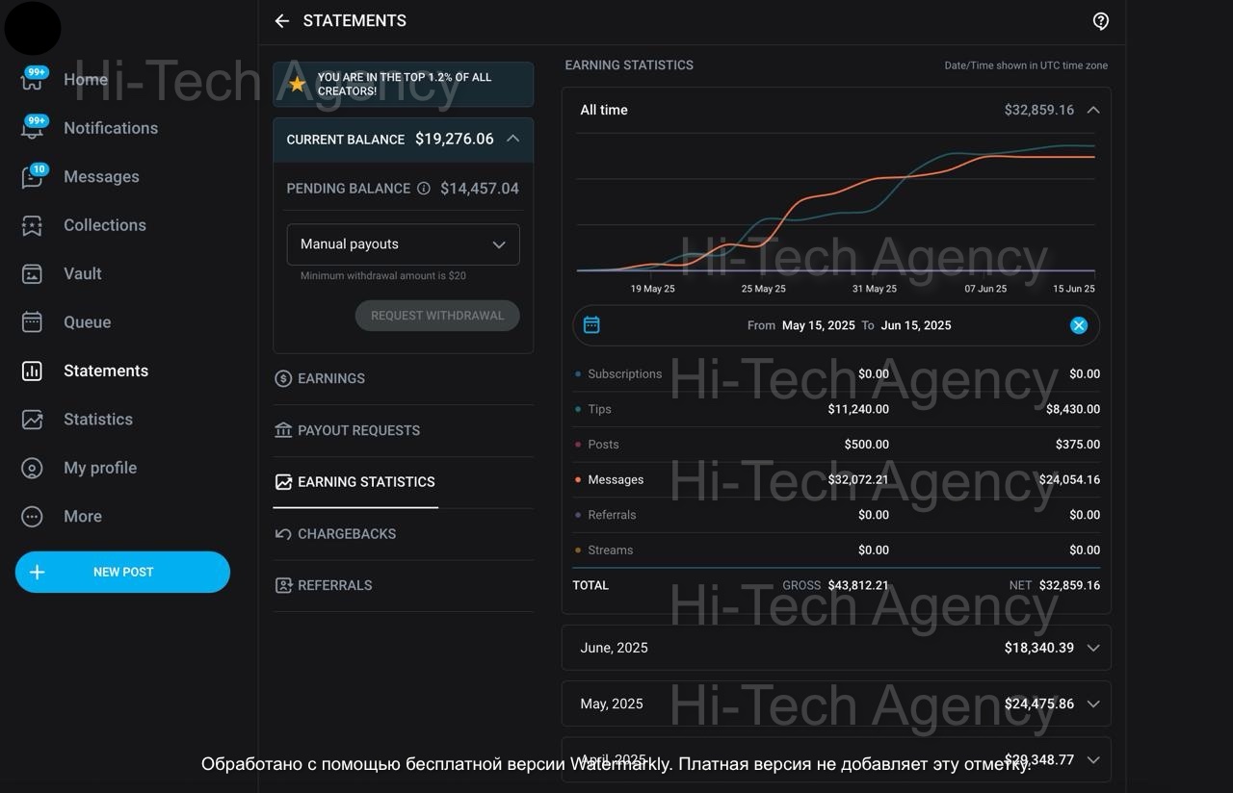Screen dimensions: 1233x793
Task: Create a post with NEW POST button
Action: pos(122,572)
